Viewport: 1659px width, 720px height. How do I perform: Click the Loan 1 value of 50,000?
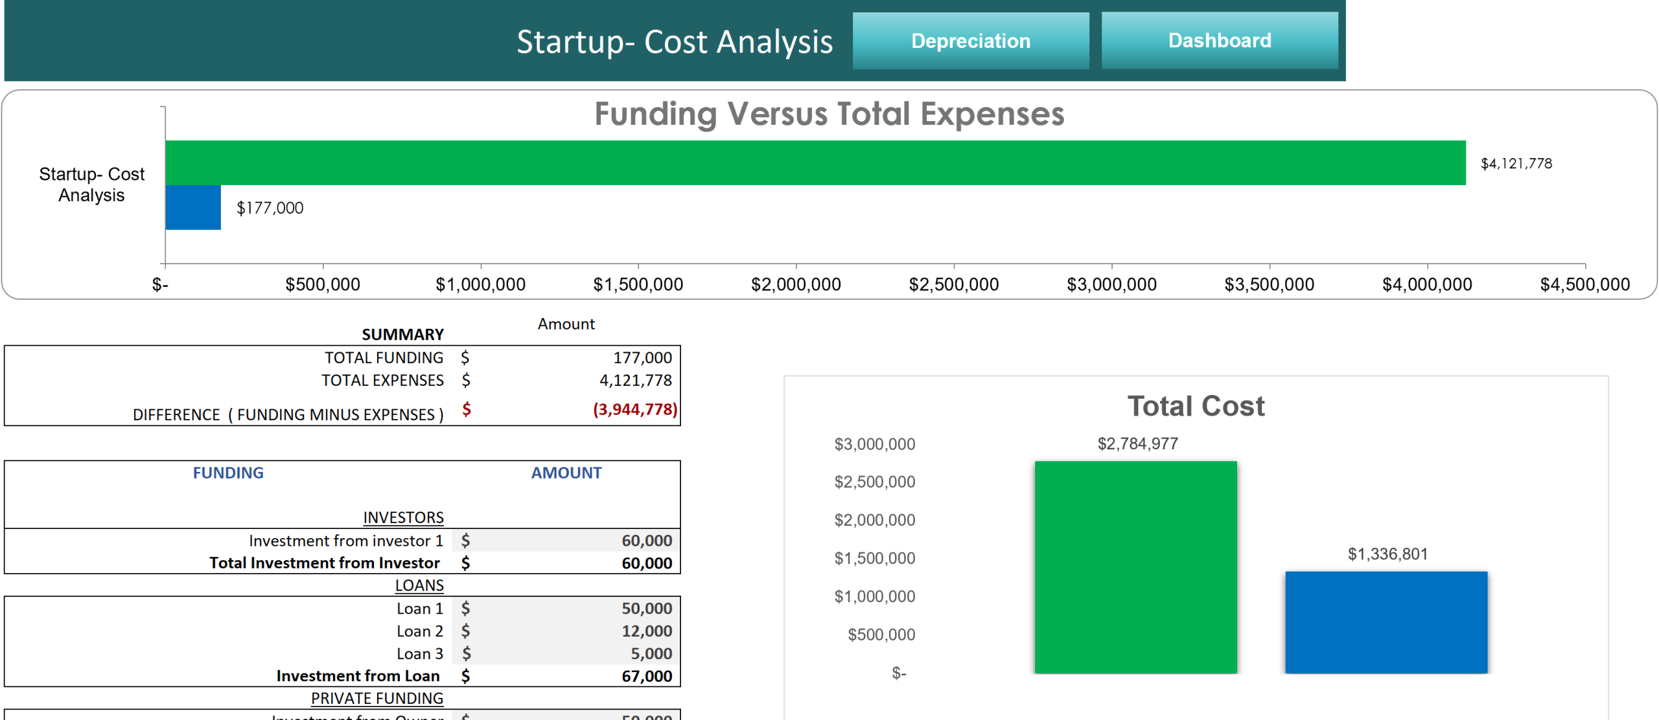(x=646, y=608)
